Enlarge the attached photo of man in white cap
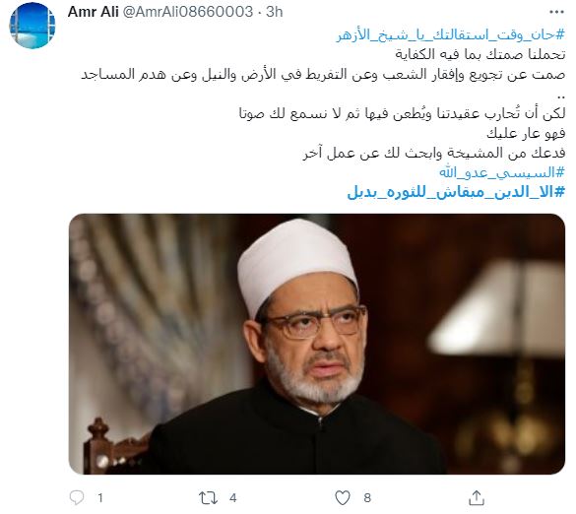Screen dimensions: 576x514 point(317,344)
